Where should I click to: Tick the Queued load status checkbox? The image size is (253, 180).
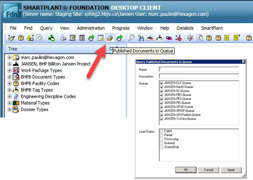pos(161,143)
